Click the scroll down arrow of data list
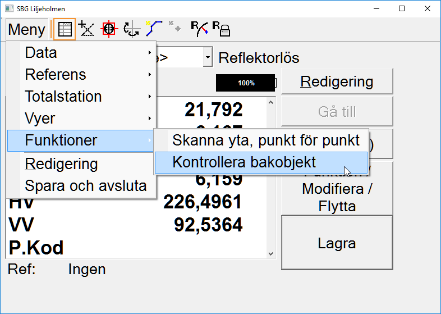The image size is (441, 314). coord(271,253)
